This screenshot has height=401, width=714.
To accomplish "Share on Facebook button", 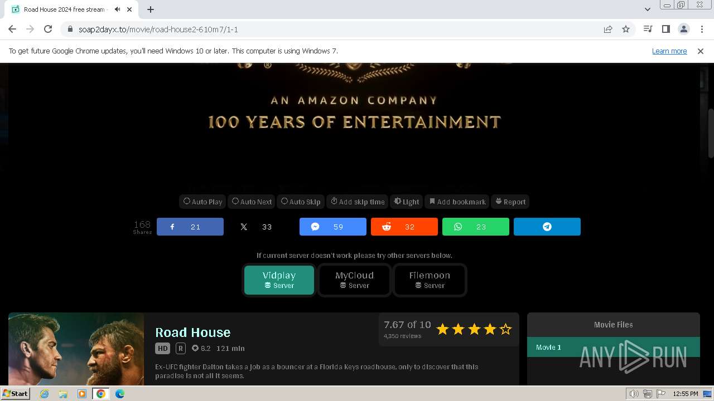I will (x=190, y=227).
